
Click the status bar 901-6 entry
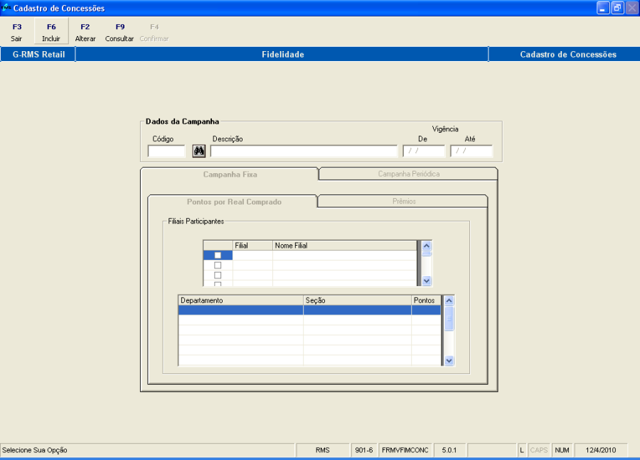tap(363, 450)
